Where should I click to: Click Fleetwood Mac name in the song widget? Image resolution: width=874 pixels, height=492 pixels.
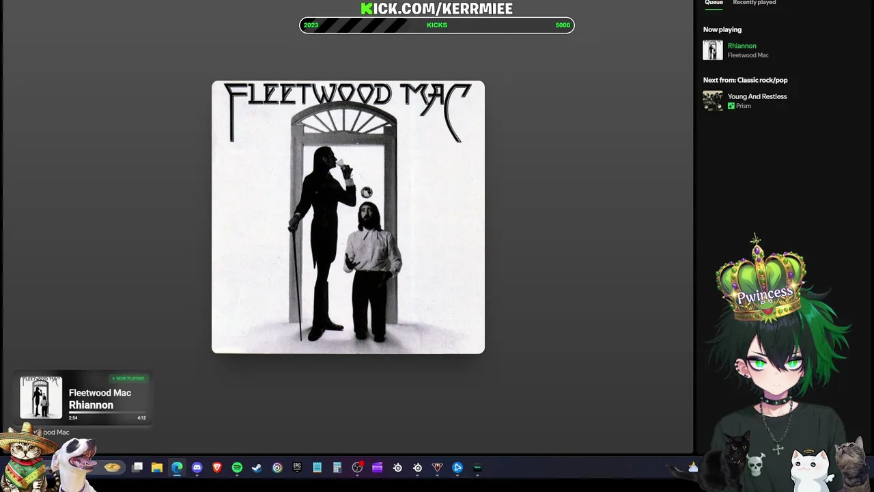point(100,393)
